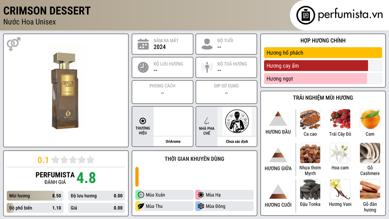Click the Hương cuối pyramid icon
389x219 pixels.
(278, 192)
